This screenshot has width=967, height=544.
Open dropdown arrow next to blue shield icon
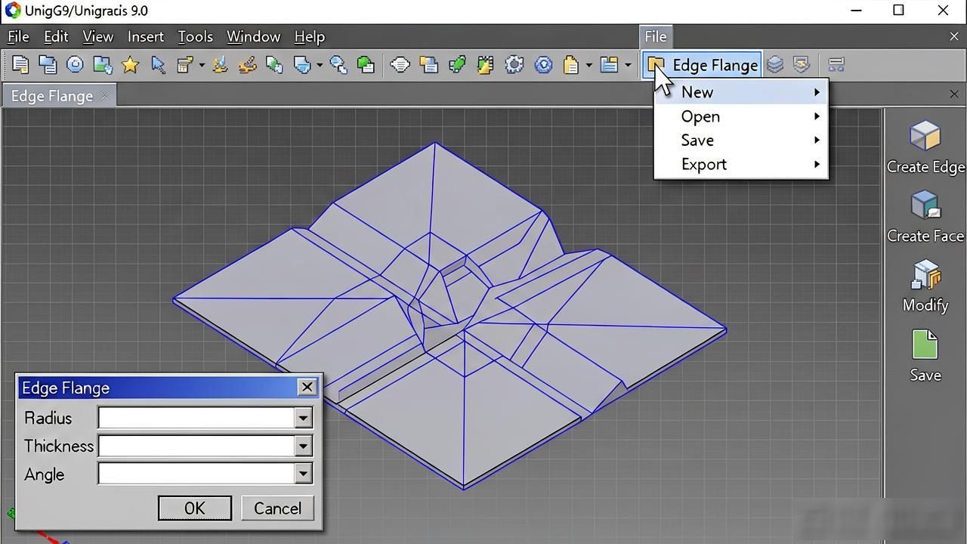[x=319, y=66]
